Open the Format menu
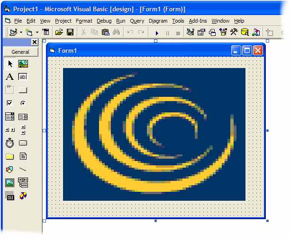Viewport: 290px width, 239px height. point(84,21)
